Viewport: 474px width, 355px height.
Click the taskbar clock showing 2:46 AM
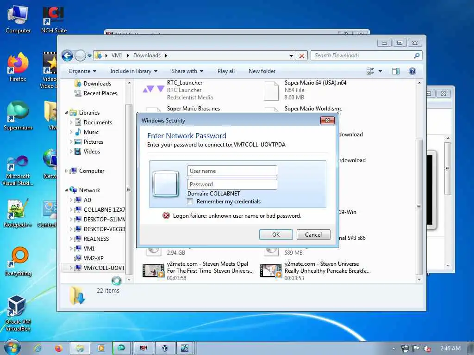[x=450, y=349]
